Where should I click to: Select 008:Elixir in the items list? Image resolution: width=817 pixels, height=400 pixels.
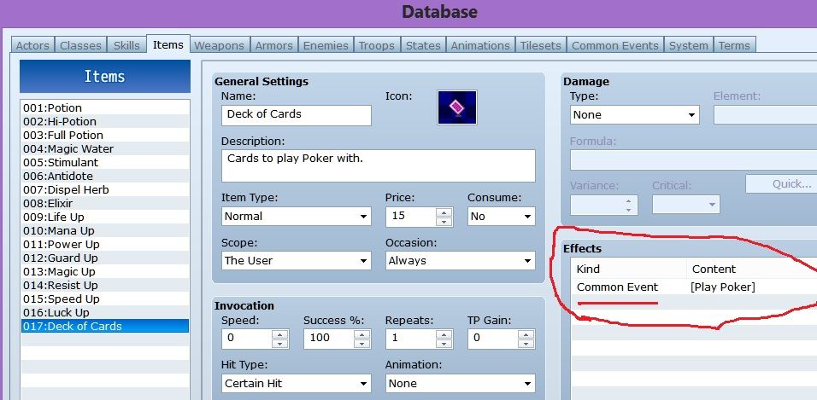[104, 203]
